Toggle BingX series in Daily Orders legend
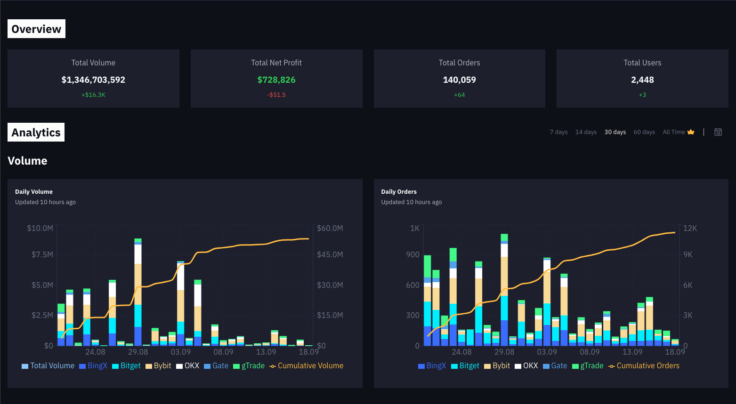Screen dimensions: 736x404 coord(432,366)
